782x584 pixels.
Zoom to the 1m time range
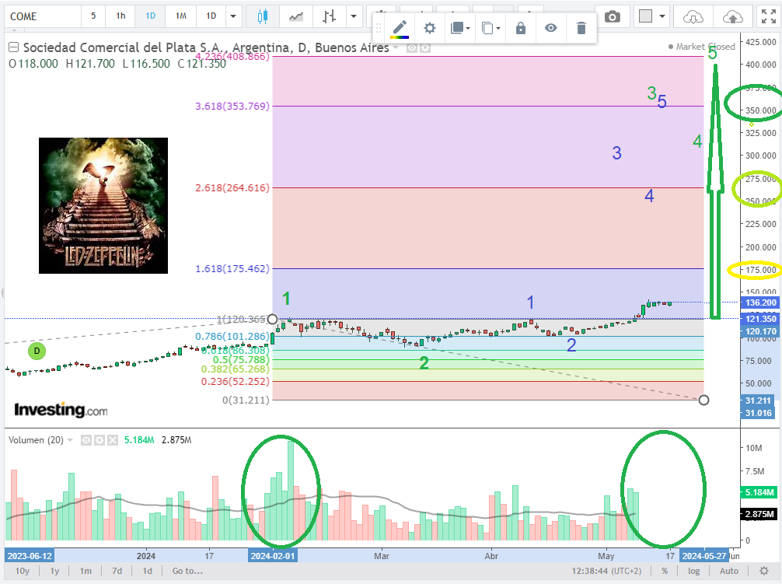click(x=86, y=571)
